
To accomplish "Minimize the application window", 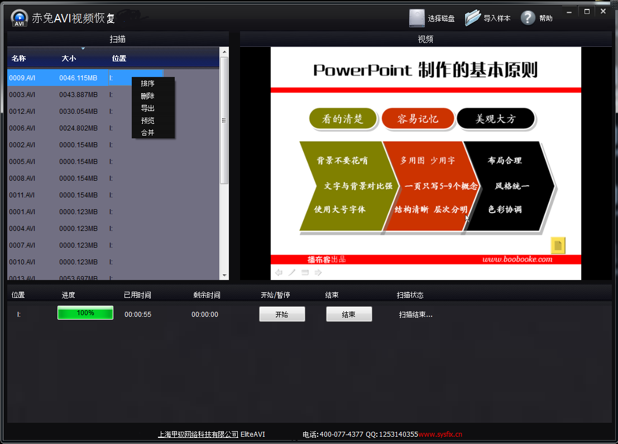I will click(569, 12).
